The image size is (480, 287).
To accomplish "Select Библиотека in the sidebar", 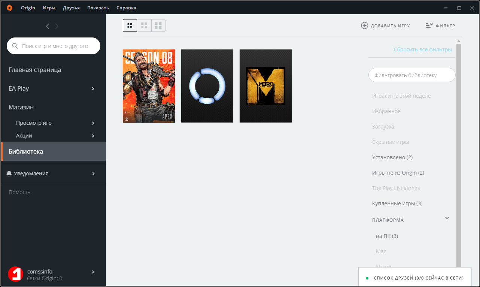I will [54, 151].
